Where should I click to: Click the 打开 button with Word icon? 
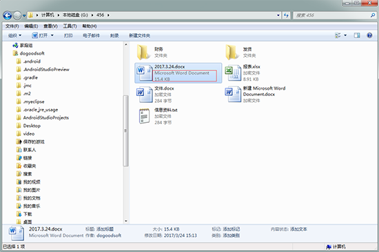coord(40,36)
